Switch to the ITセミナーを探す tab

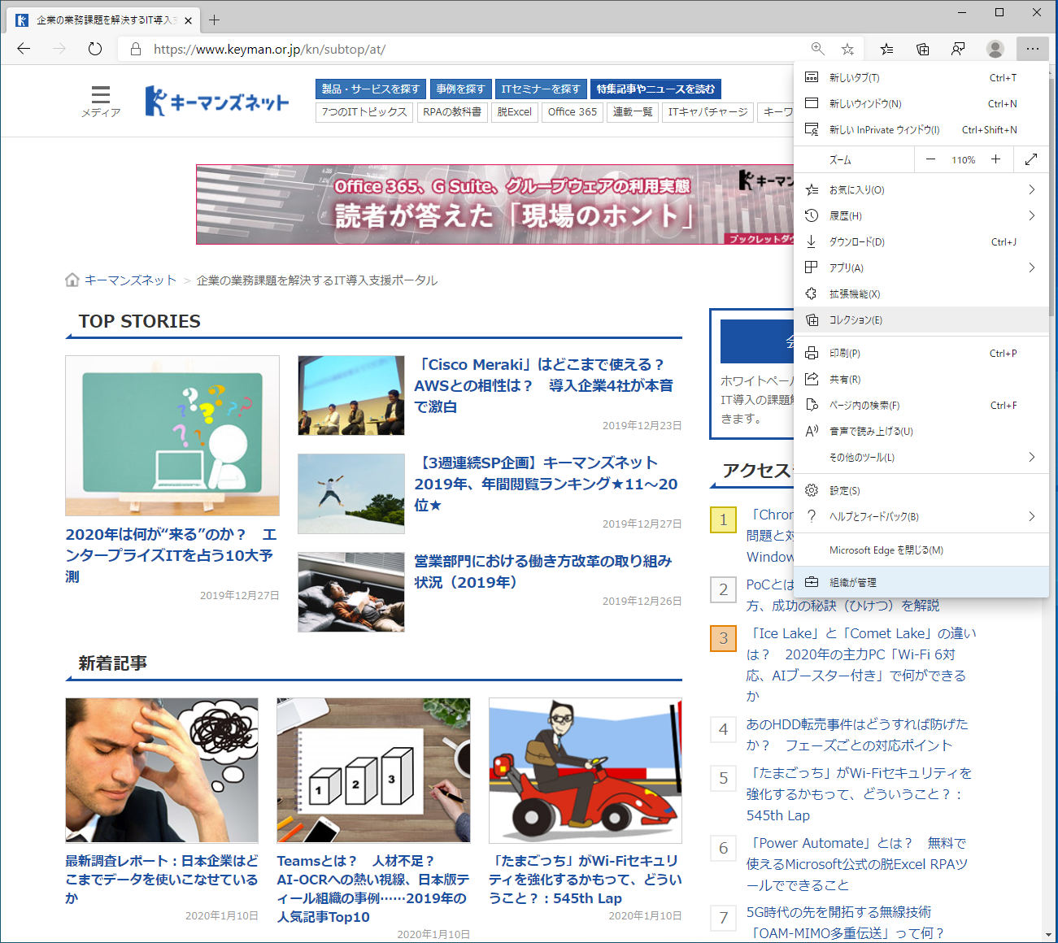click(541, 89)
